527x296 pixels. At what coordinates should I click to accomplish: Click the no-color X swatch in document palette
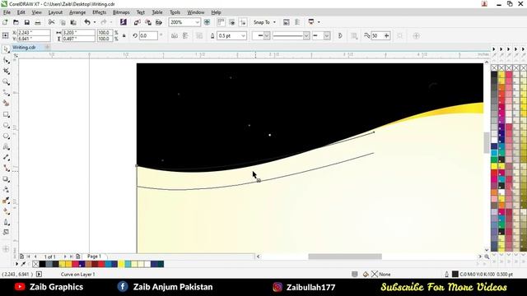35,264
